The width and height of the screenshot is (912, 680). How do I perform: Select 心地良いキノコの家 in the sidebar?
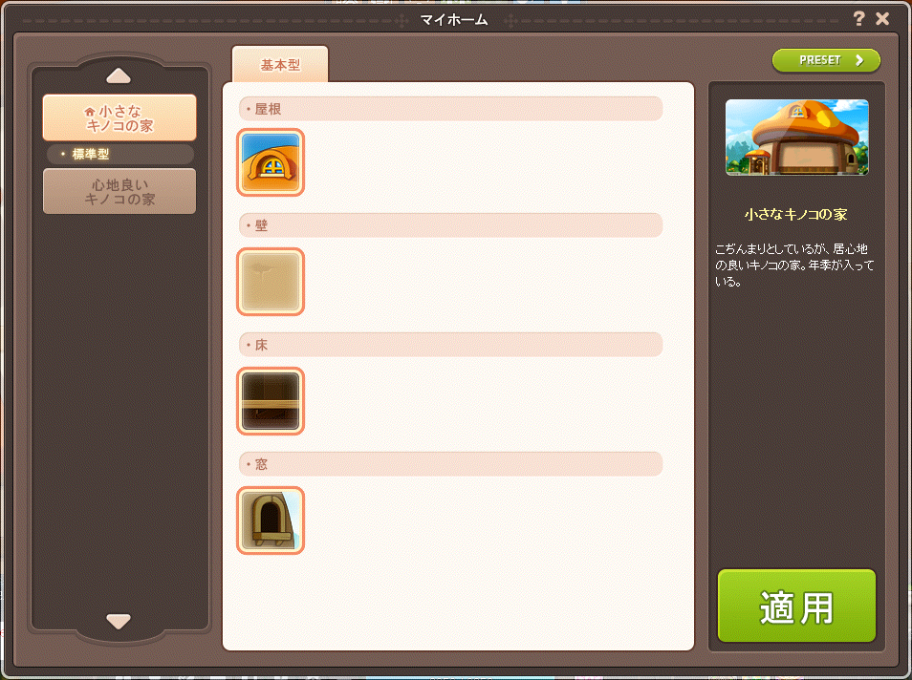click(119, 192)
